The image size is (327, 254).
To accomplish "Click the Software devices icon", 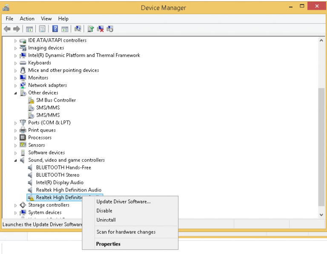I will point(23,152).
